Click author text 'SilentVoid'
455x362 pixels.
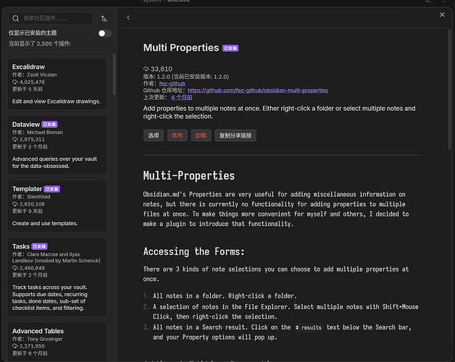[38, 197]
